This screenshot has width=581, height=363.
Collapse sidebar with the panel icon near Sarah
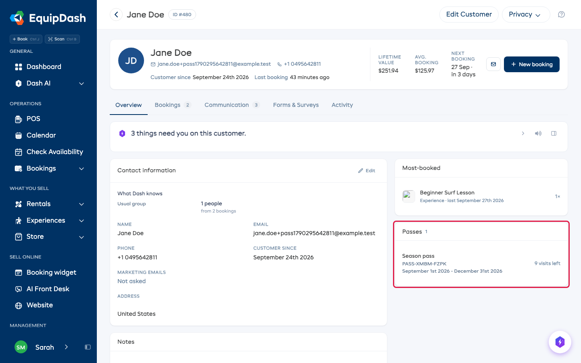[88, 347]
